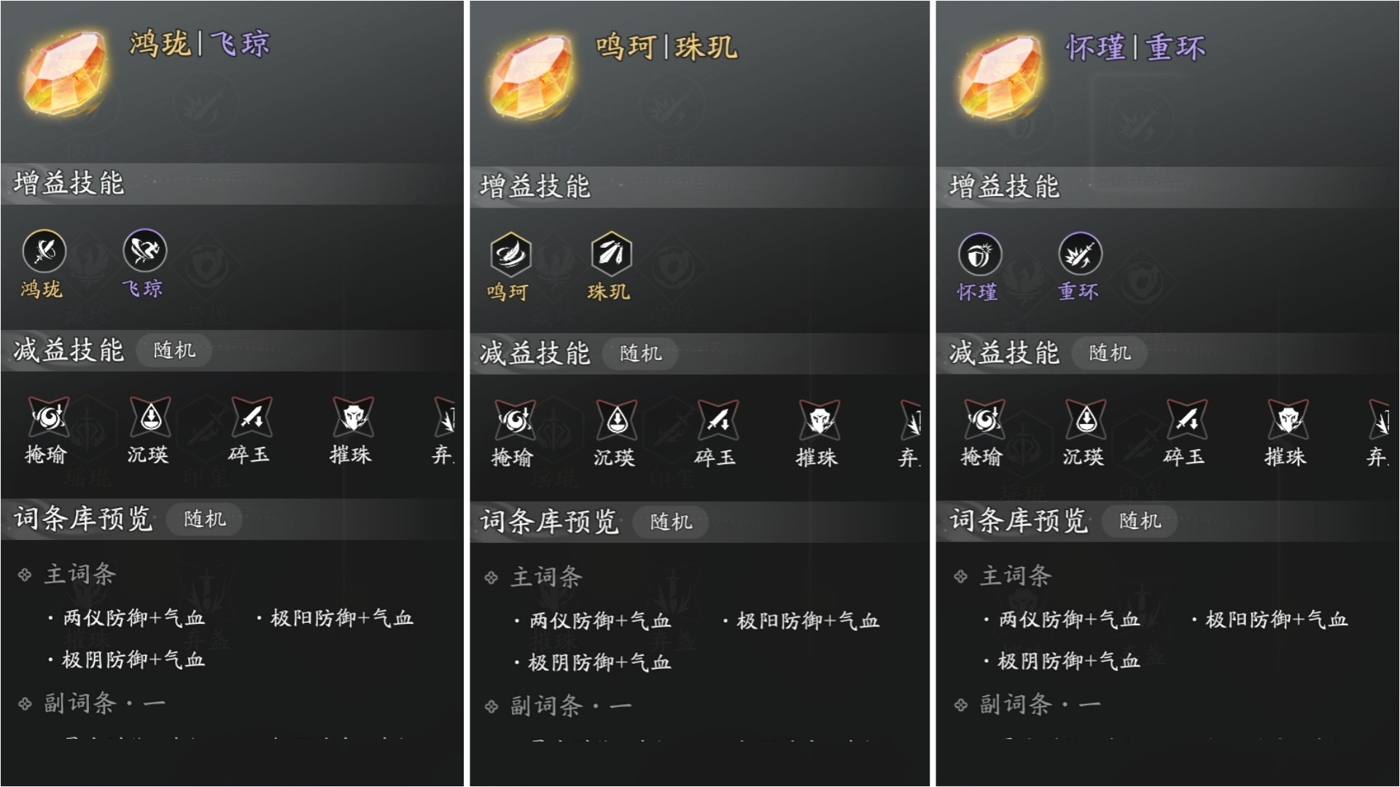Click 随机 tag beside 词条库预览 in middle panel

pos(671,522)
